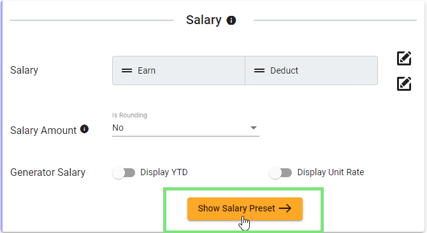Image resolution: width=427 pixels, height=233 pixels.
Task: Click the Display Unit Rate label
Action: point(331,172)
